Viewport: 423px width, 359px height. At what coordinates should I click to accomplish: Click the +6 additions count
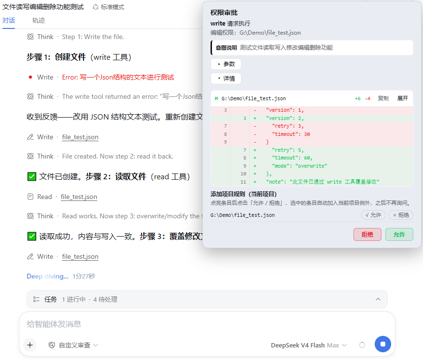357,98
